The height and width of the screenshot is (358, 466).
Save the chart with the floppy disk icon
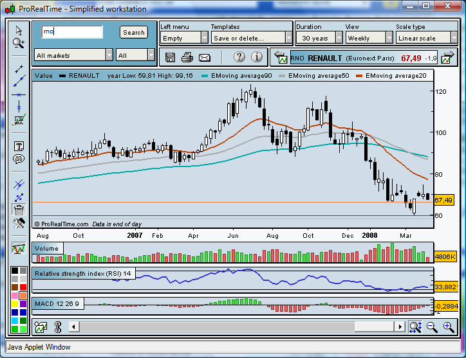[170, 57]
